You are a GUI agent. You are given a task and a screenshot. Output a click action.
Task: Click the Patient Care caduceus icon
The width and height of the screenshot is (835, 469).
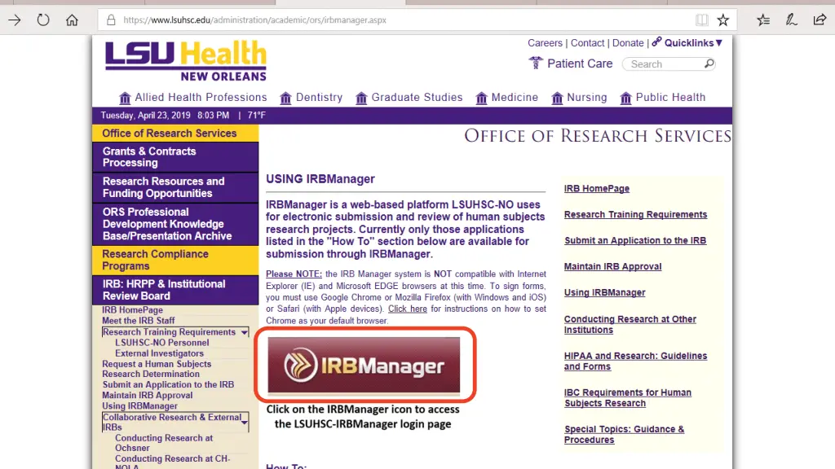click(536, 64)
